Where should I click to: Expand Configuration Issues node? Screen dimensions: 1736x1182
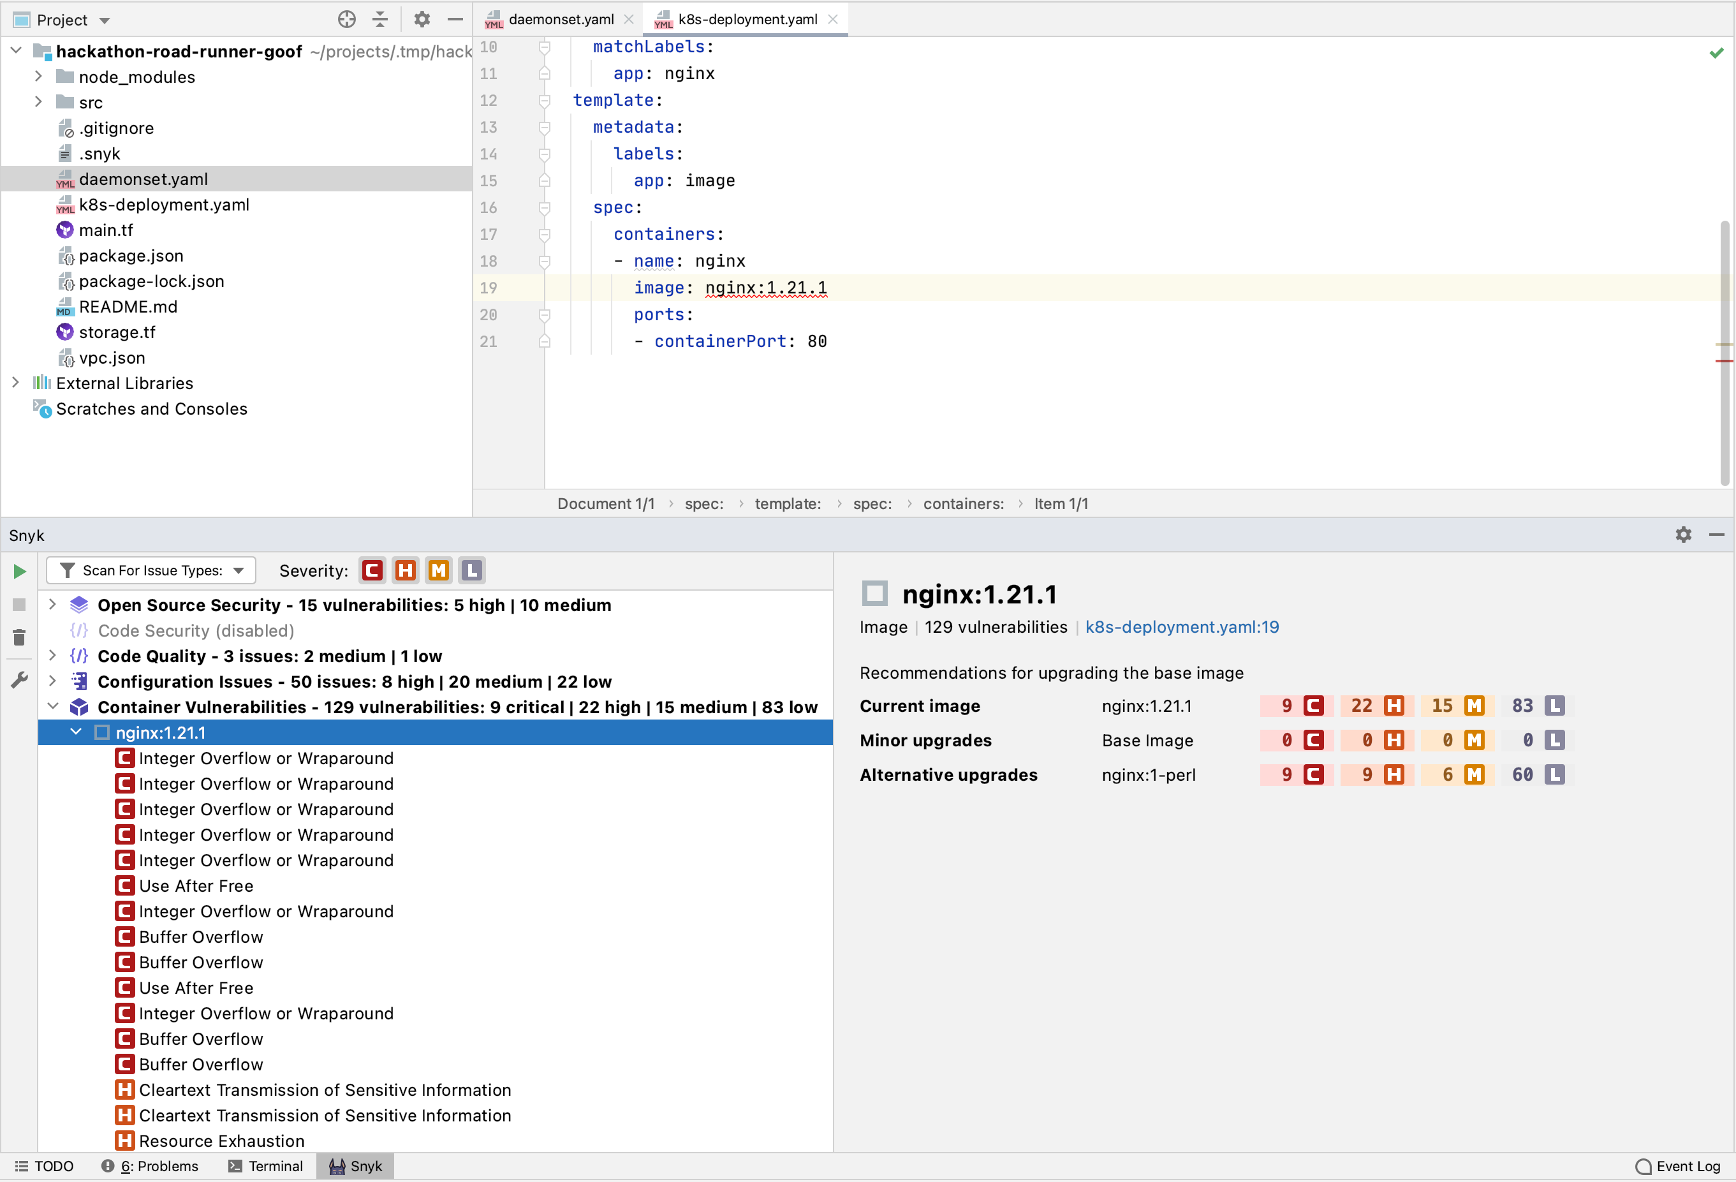(x=52, y=681)
